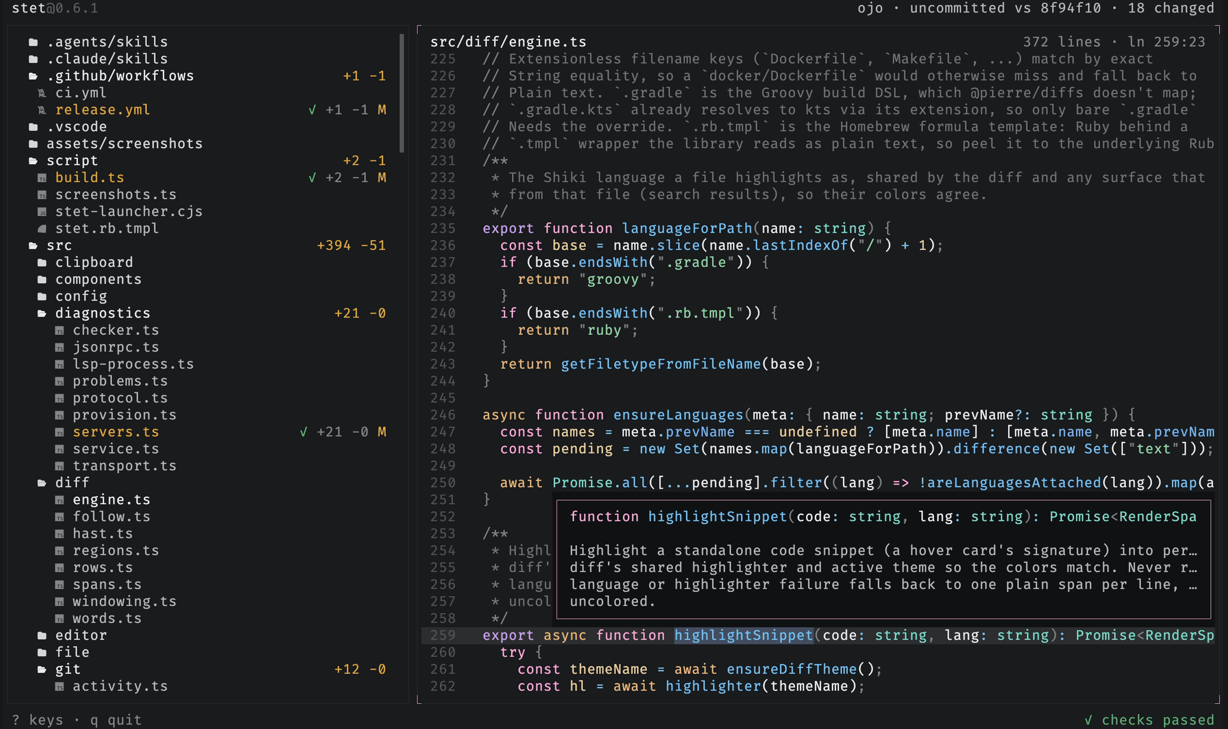The width and height of the screenshot is (1228, 729).
Task: Click the config folder icon
Action: (42, 297)
